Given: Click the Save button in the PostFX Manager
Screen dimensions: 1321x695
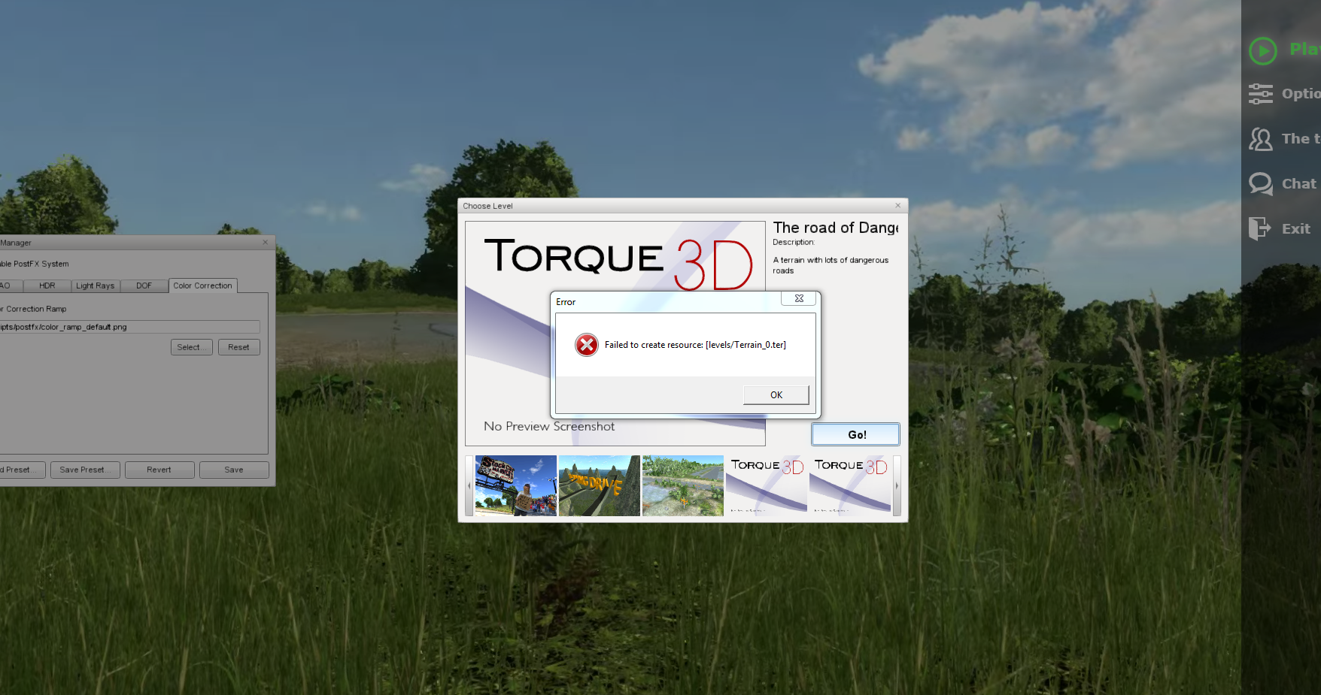Looking at the screenshot, I should point(234,470).
